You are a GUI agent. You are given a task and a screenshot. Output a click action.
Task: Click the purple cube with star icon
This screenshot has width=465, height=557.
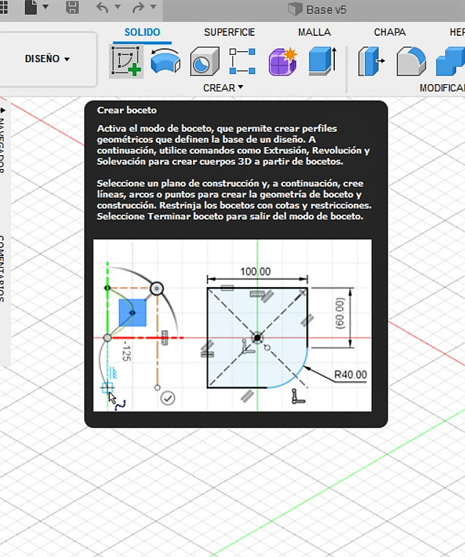tap(282, 61)
